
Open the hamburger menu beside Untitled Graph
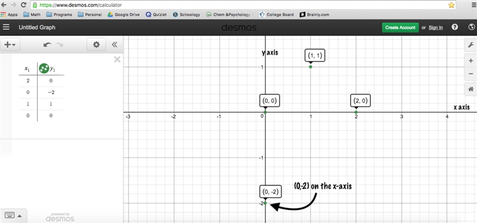(x=6, y=27)
